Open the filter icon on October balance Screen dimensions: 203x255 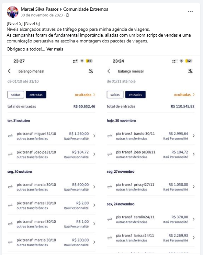(x=91, y=71)
